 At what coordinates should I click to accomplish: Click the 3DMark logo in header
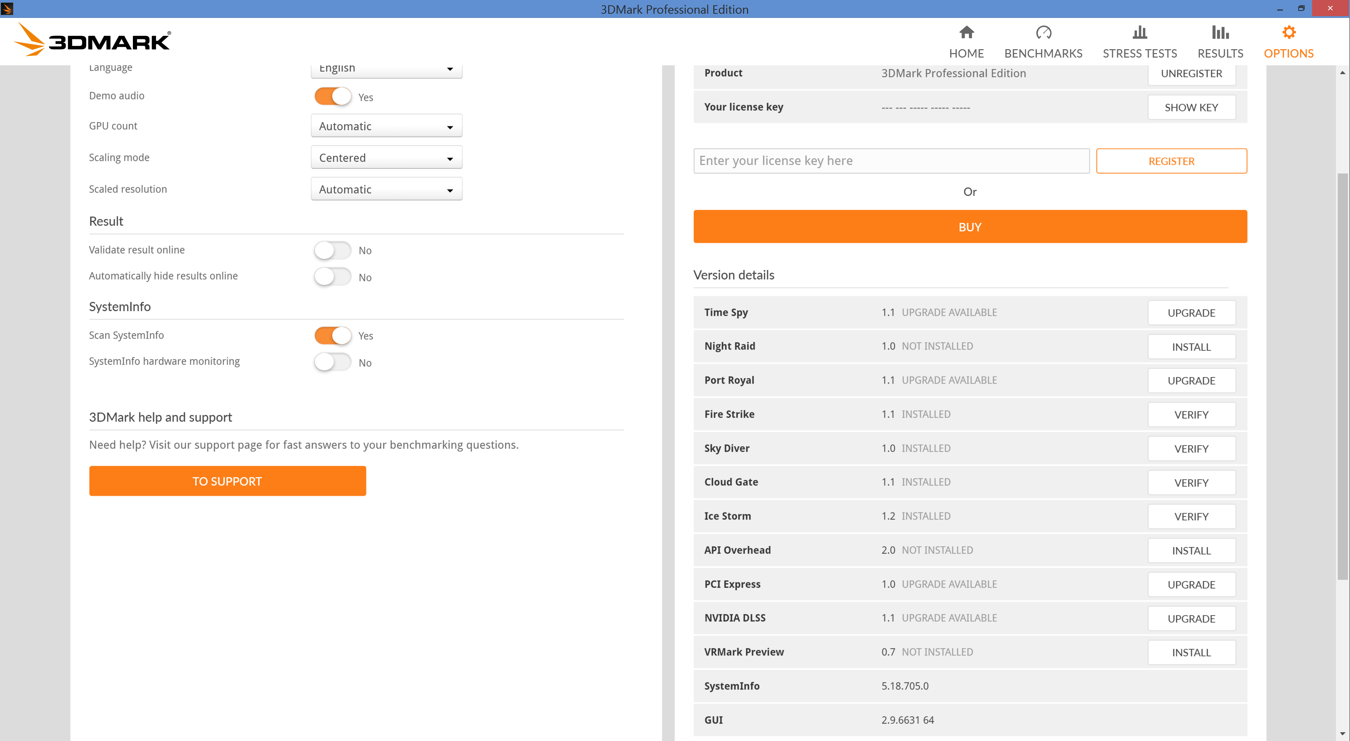(92, 40)
